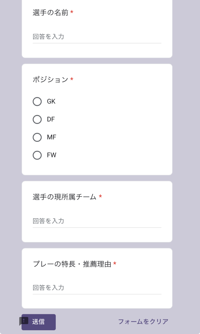Select the FW radio circle
The height and width of the screenshot is (334, 200).
pyautogui.click(x=37, y=155)
